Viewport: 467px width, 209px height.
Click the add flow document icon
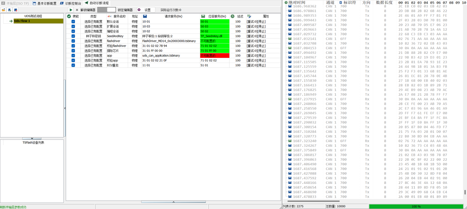9,10
